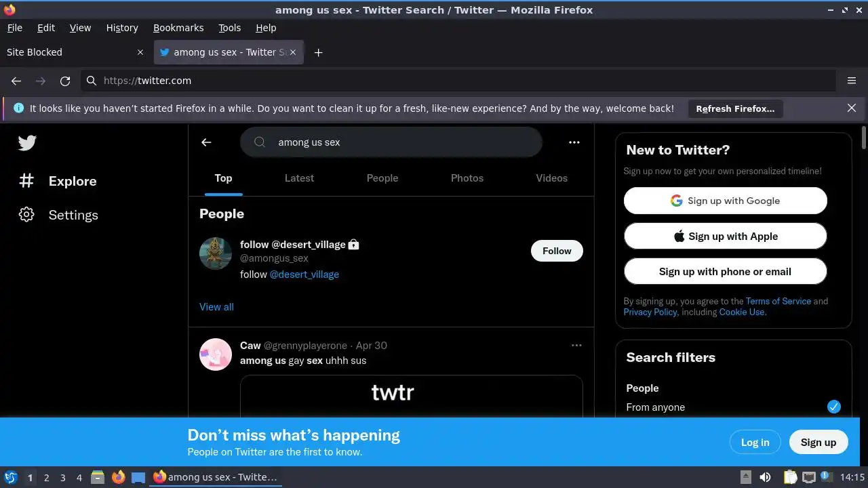The image size is (868, 488).
Task: Click the browser Back arrow button
Action: (x=16, y=81)
